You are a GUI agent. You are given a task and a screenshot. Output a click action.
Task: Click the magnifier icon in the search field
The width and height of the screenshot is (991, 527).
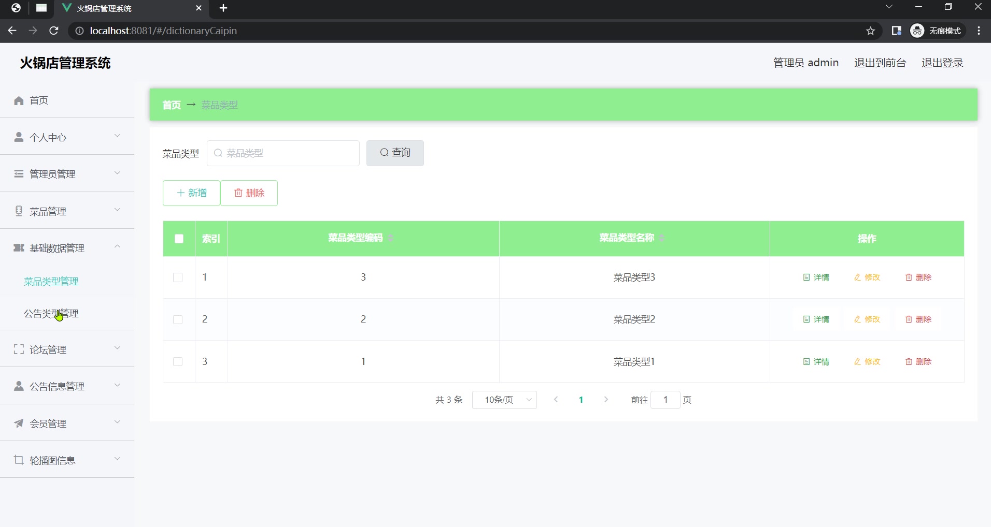tap(219, 153)
